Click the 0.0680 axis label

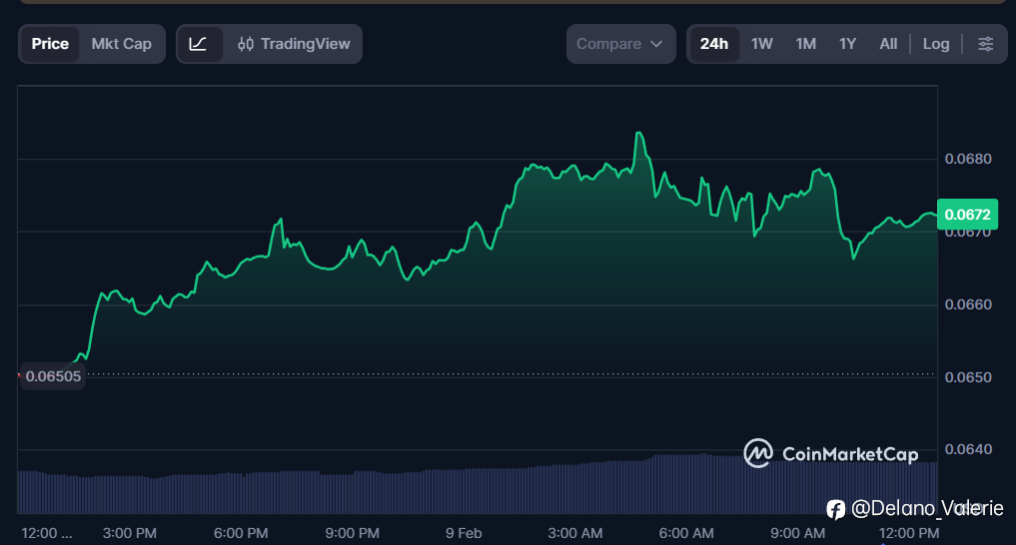[x=968, y=159]
